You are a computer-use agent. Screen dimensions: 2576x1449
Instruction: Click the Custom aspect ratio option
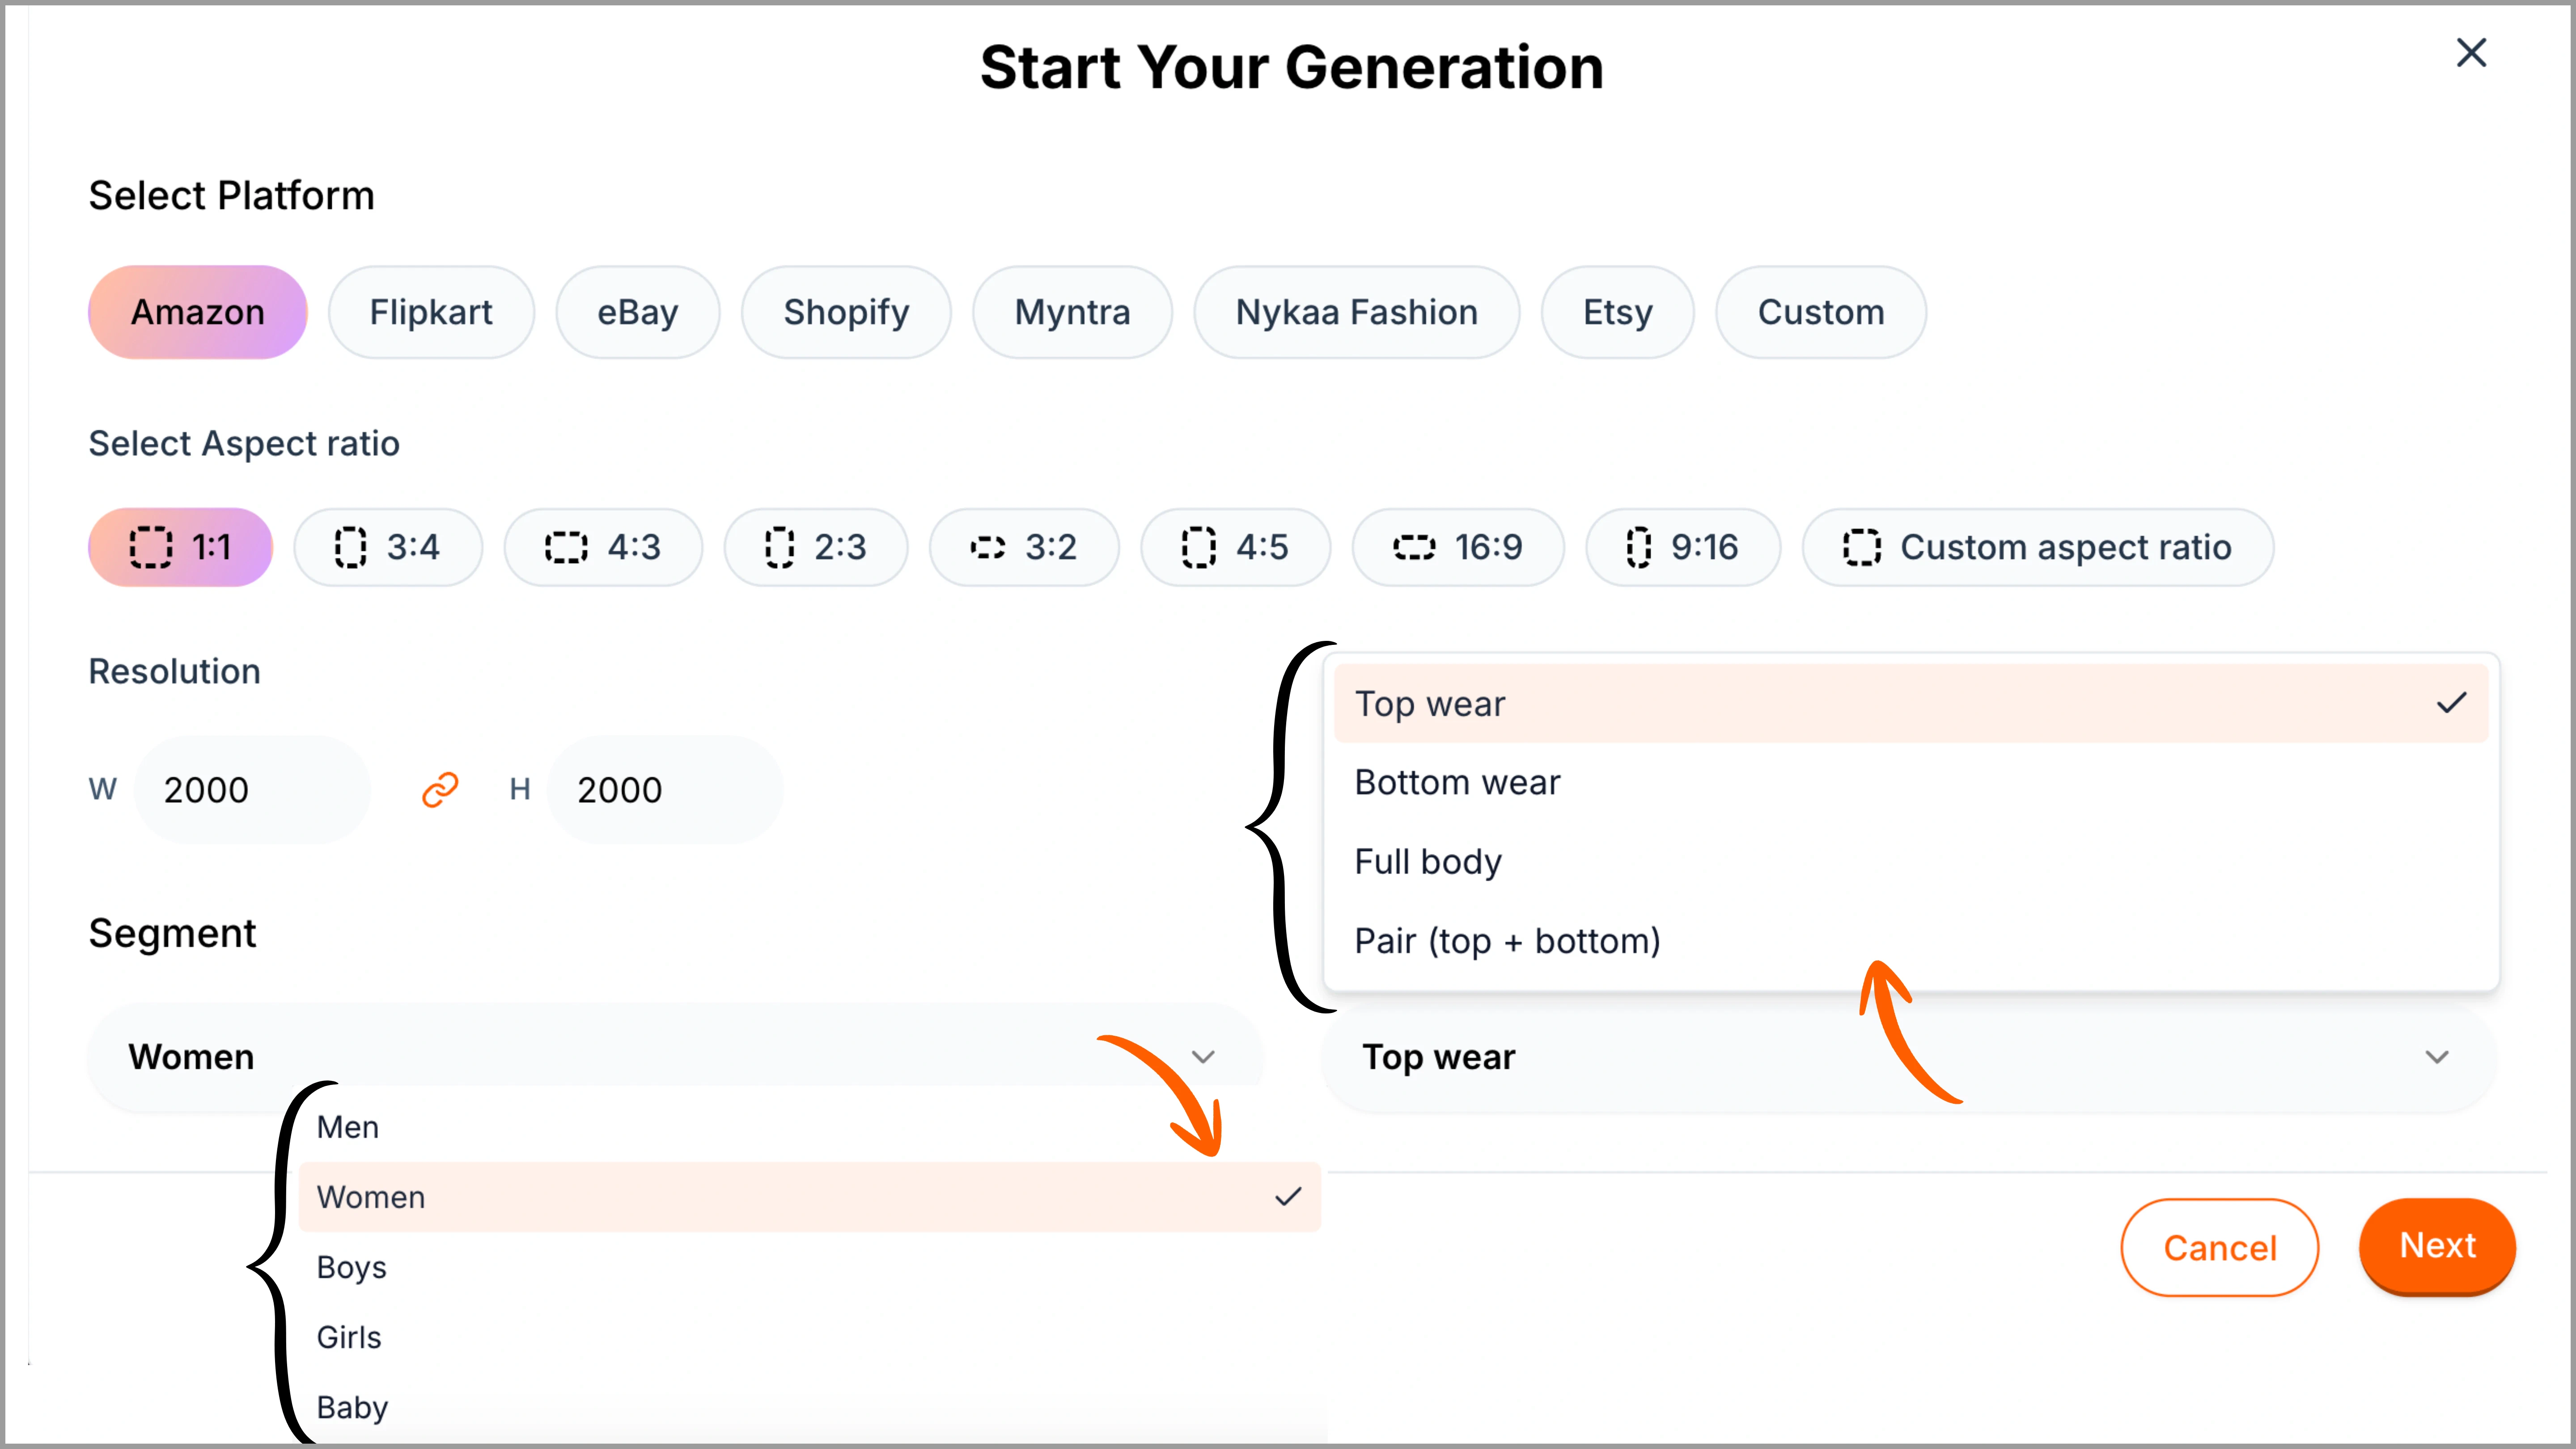pos(2037,546)
